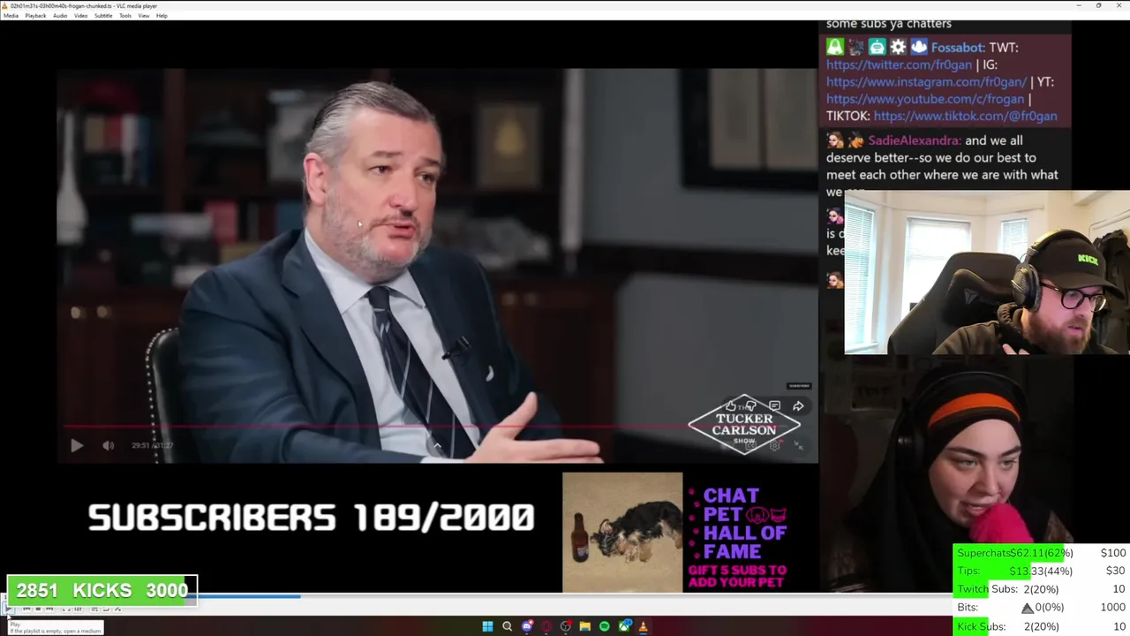Click the VLC stop playback button
The width and height of the screenshot is (1130, 636).
point(38,609)
